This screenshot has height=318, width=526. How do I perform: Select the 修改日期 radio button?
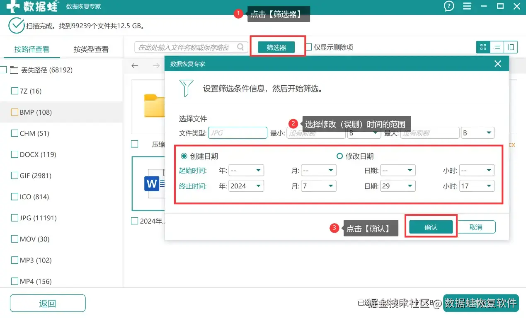coord(339,156)
